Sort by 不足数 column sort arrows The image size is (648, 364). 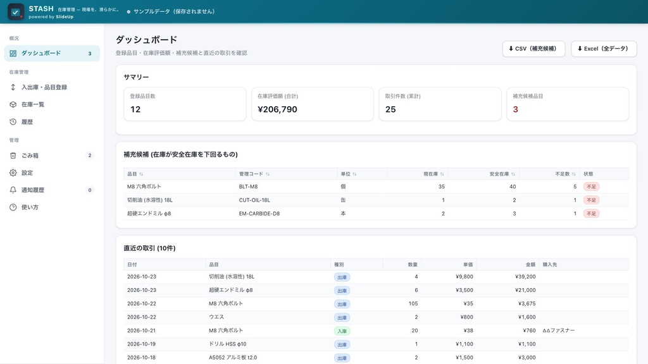574,174
